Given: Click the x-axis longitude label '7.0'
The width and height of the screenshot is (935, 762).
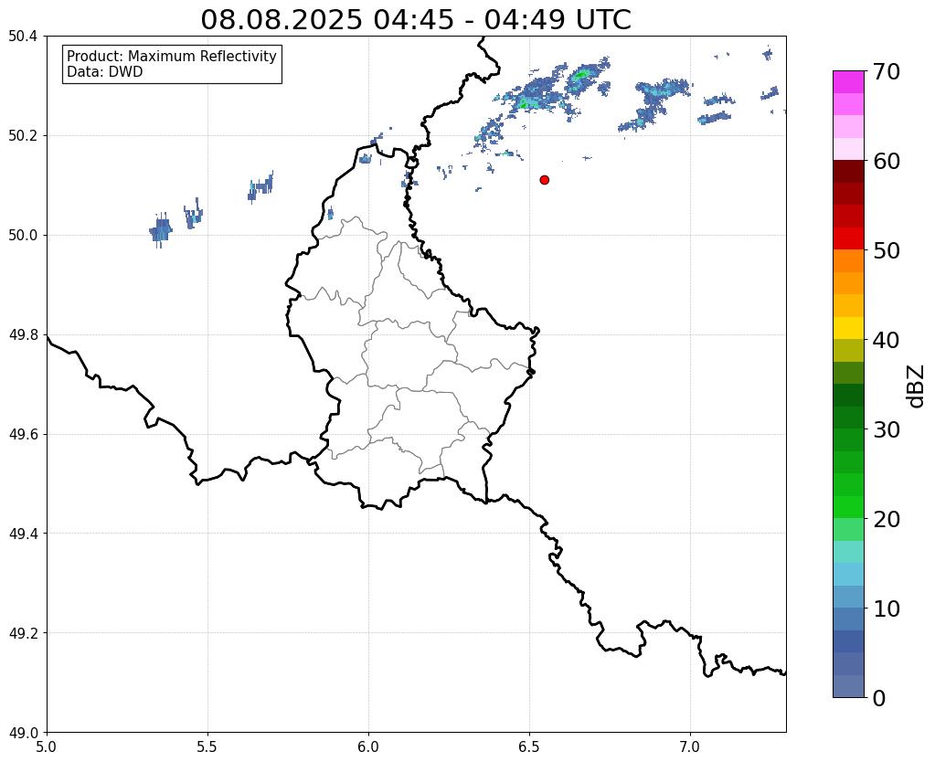Looking at the screenshot, I should pyautogui.click(x=690, y=747).
